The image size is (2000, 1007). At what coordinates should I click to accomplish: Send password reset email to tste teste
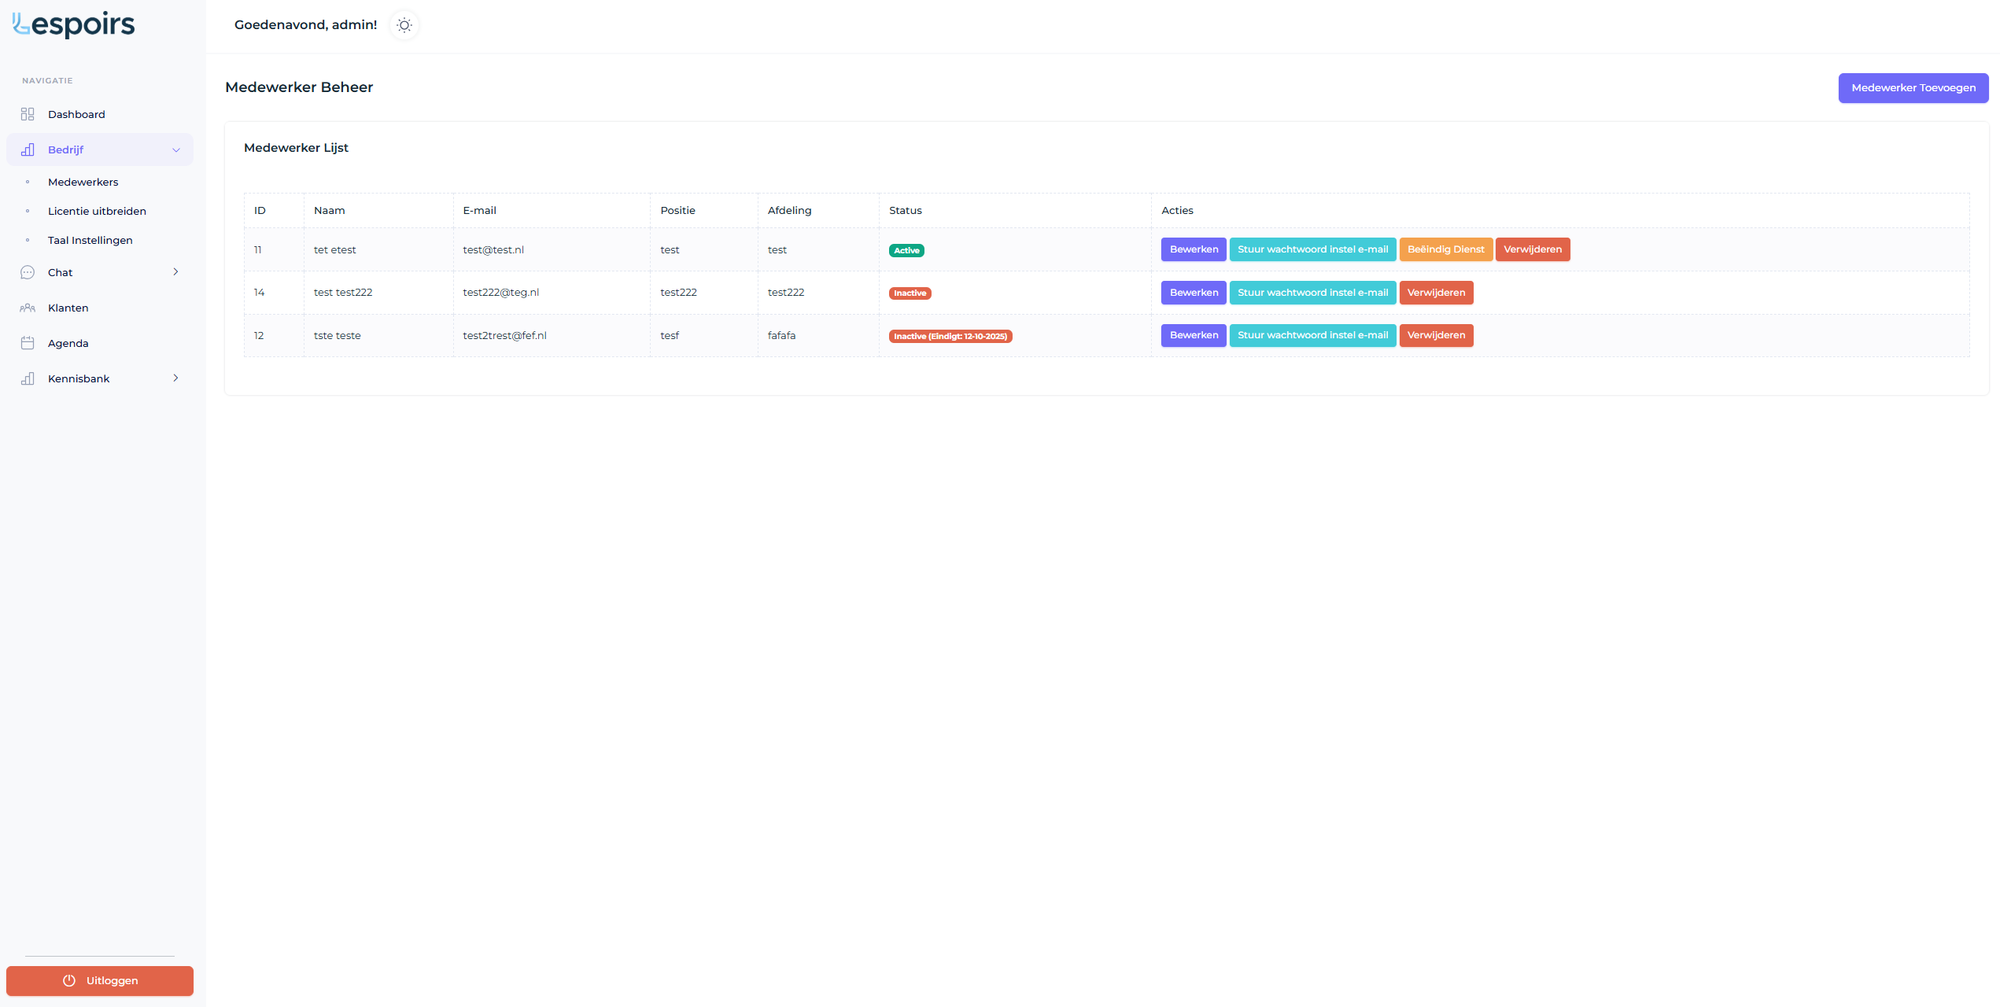click(1312, 335)
